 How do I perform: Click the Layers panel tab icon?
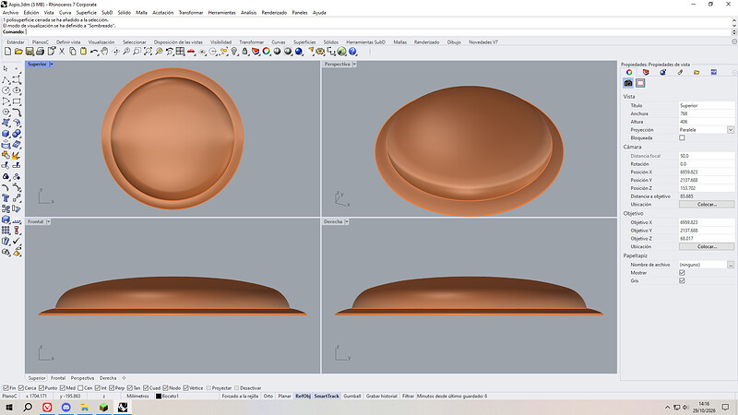(646, 72)
